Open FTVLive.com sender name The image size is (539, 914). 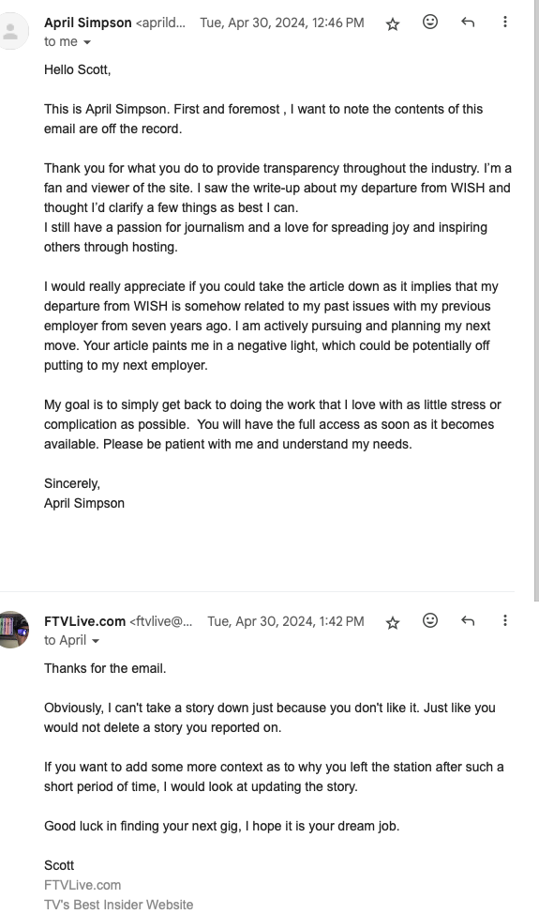point(85,621)
